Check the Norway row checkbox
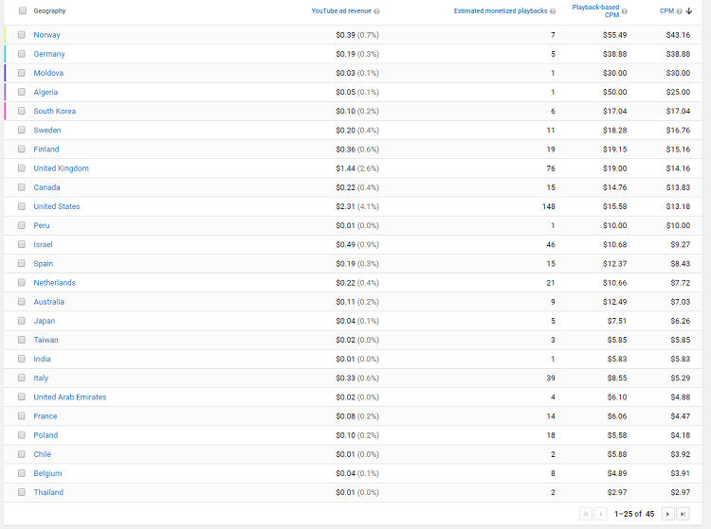The height and width of the screenshot is (529, 711). (x=21, y=35)
